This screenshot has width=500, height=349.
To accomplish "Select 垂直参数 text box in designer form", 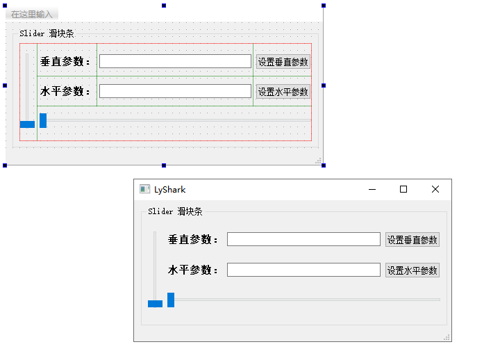I will tap(175, 61).
